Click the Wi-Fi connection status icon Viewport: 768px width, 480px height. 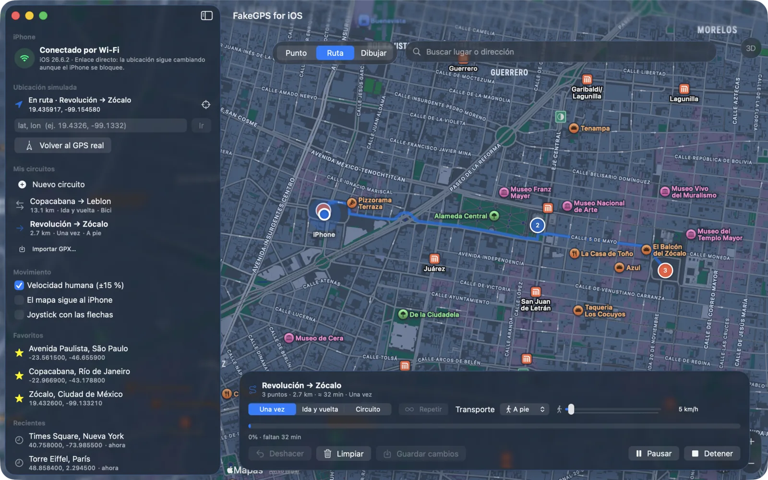[24, 58]
